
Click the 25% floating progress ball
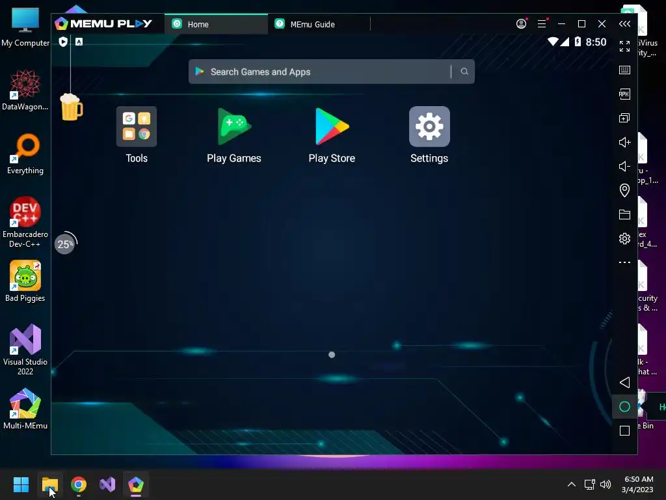(x=66, y=243)
